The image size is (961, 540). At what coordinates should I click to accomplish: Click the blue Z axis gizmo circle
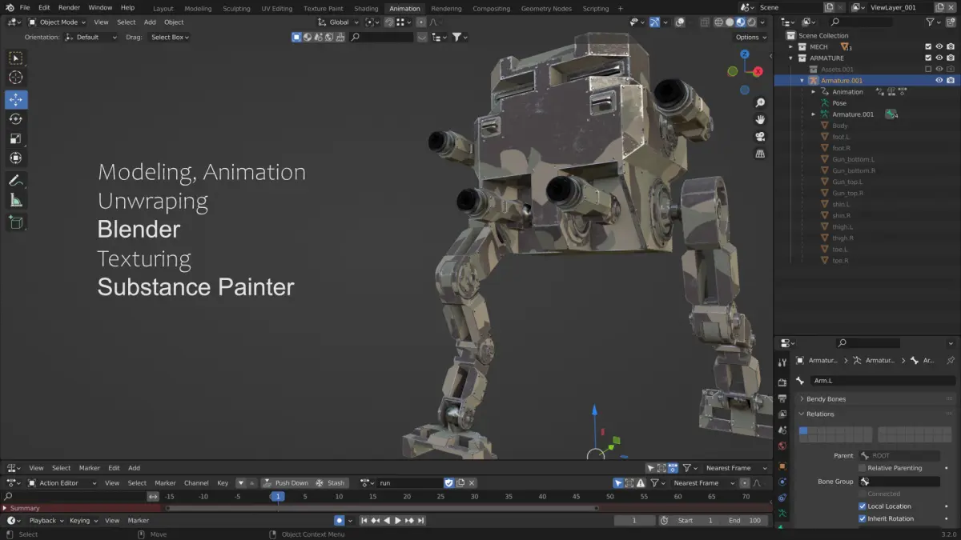click(745, 54)
